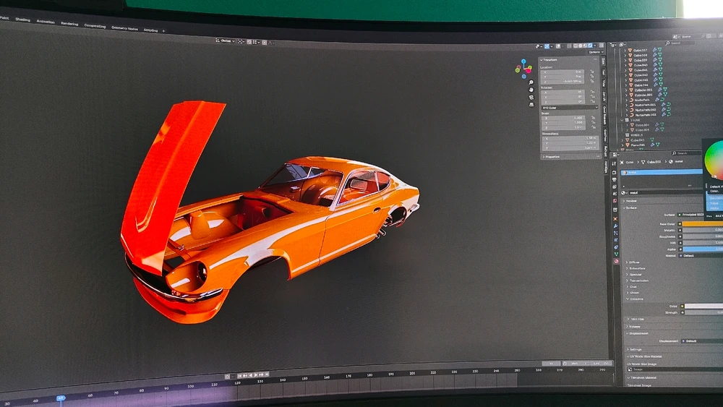
Task: Click the outliner Search field
Action: tap(683, 43)
